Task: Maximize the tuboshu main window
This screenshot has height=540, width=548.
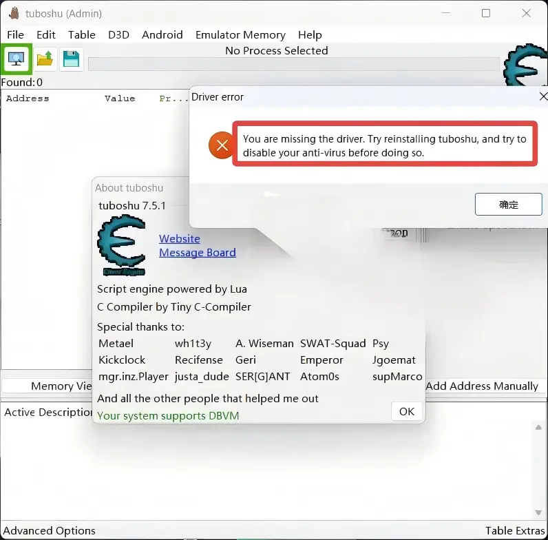Action: click(x=486, y=13)
